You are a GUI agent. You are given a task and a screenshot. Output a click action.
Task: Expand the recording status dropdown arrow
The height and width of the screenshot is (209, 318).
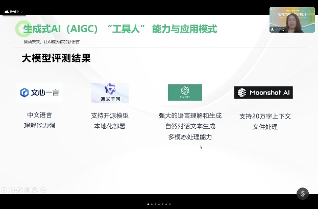(x=22, y=12)
